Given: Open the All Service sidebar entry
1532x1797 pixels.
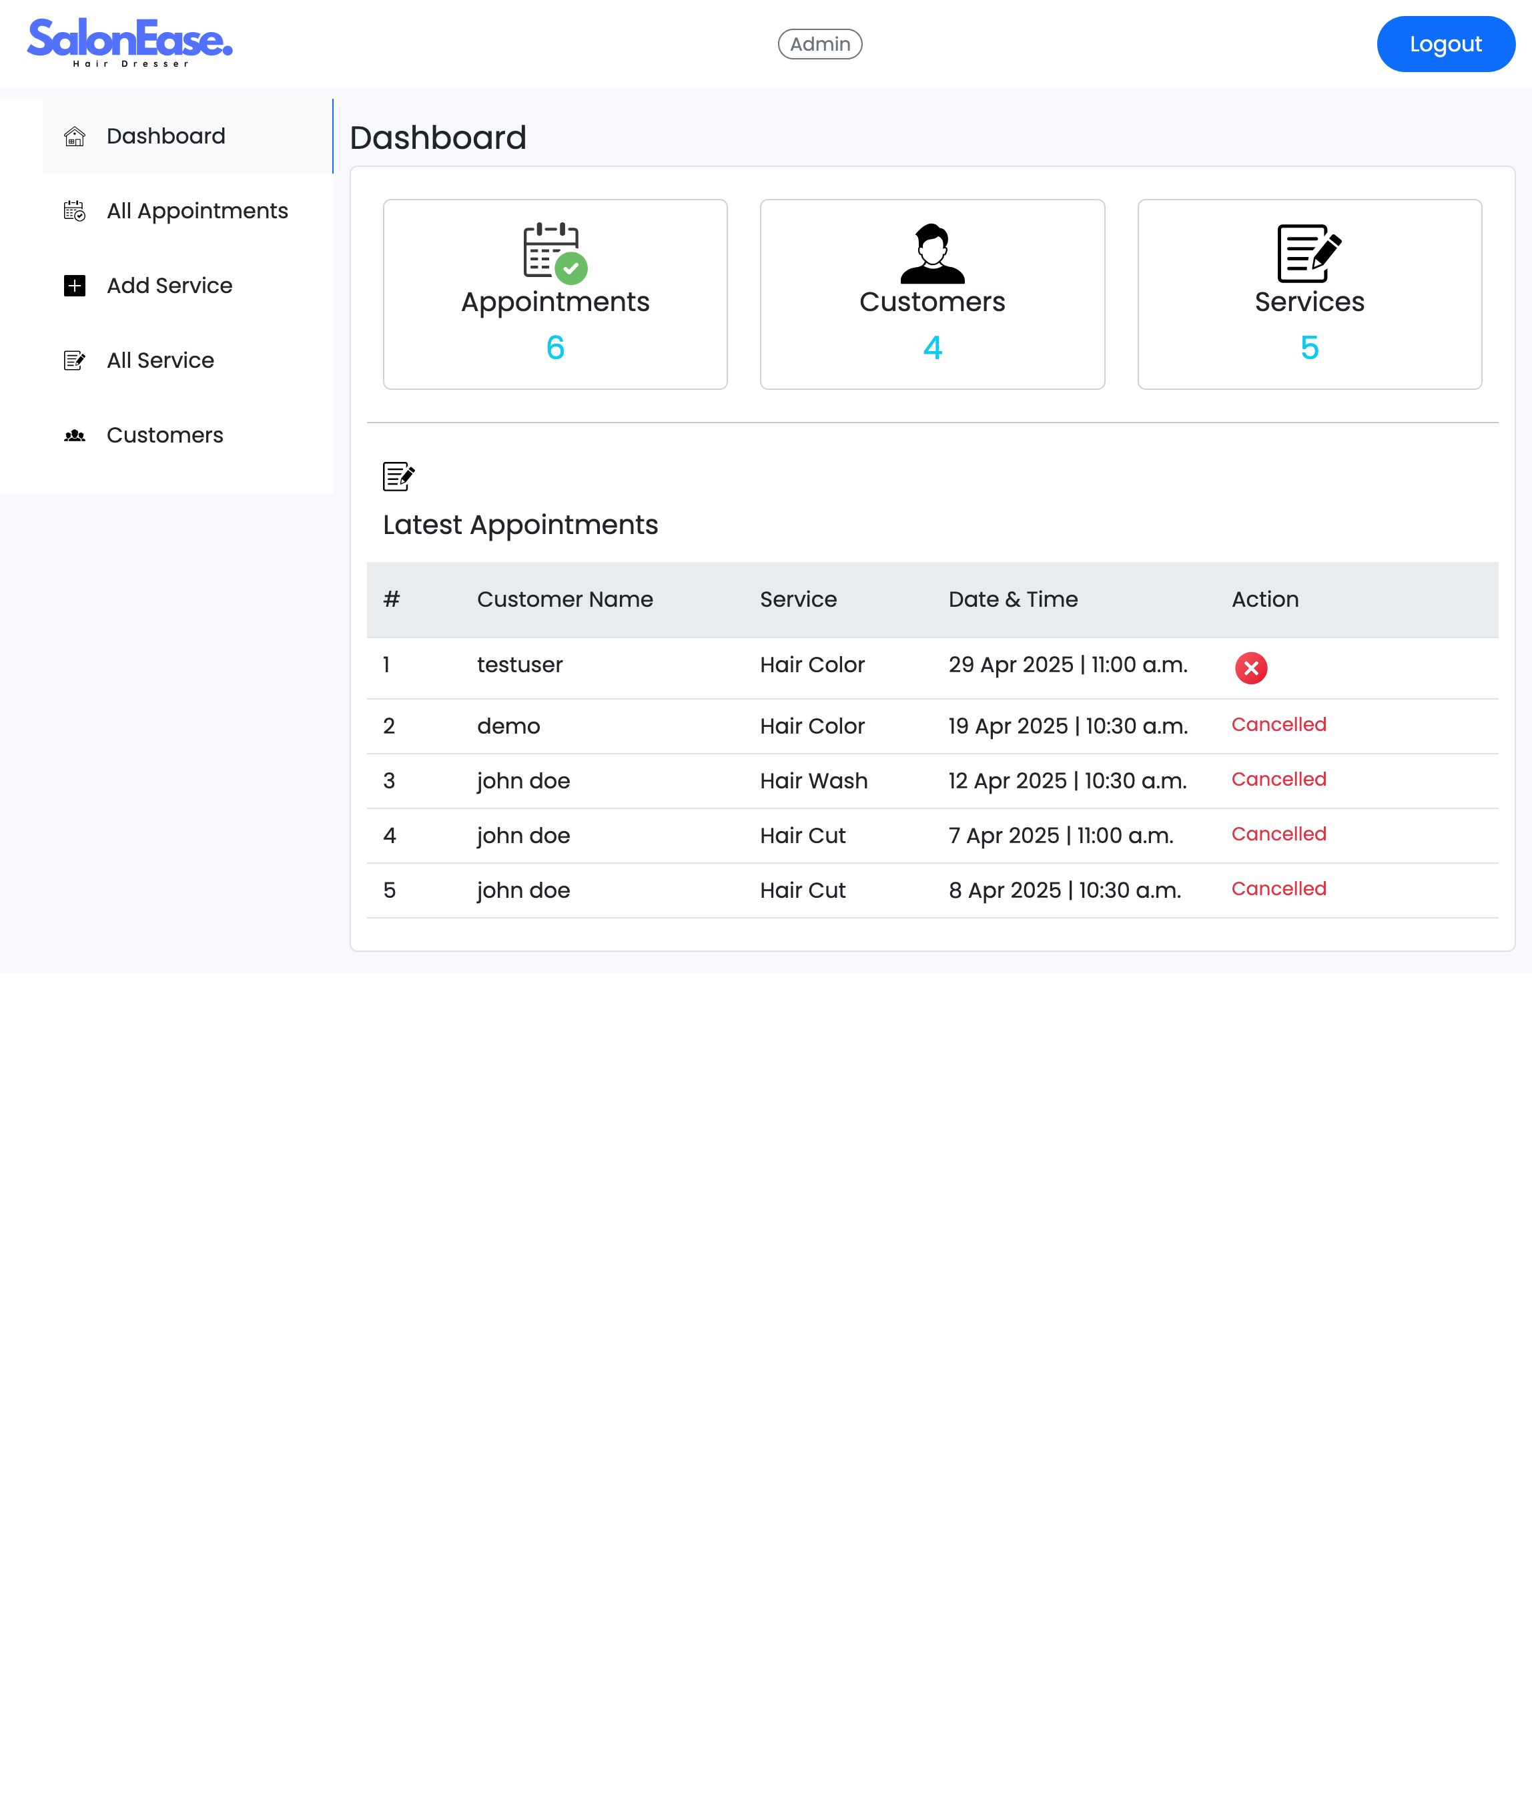Looking at the screenshot, I should [160, 360].
